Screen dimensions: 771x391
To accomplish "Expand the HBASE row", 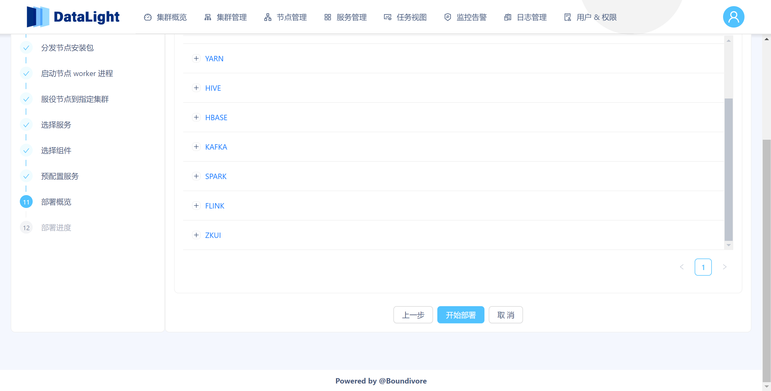I will tap(196, 117).
